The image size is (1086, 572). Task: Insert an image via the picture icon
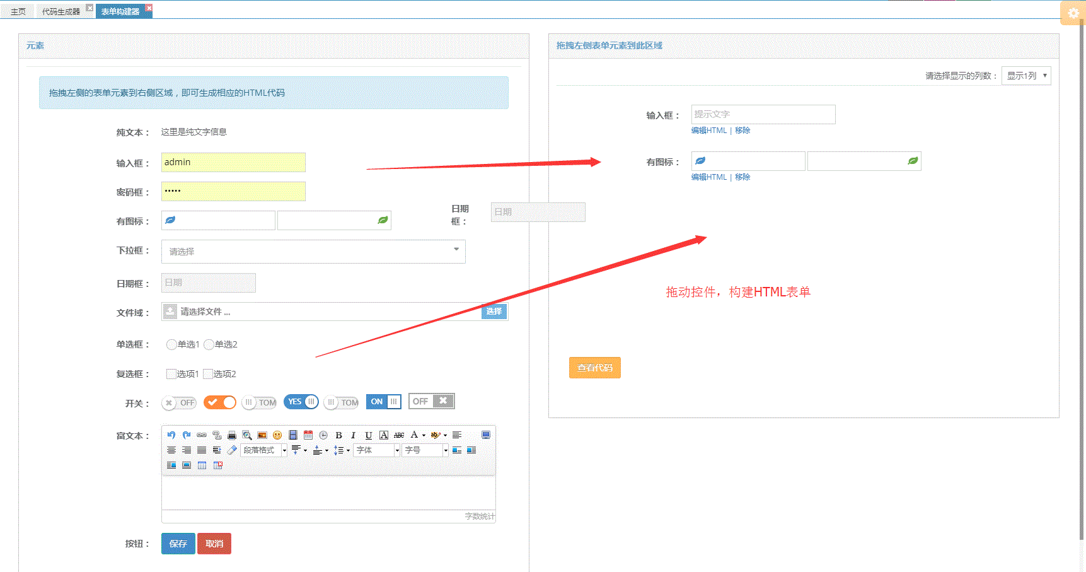click(x=262, y=435)
